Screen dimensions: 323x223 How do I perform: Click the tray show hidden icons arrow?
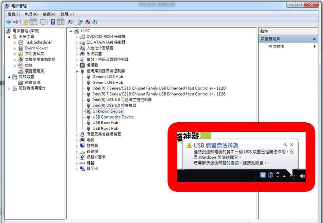coord(284,176)
